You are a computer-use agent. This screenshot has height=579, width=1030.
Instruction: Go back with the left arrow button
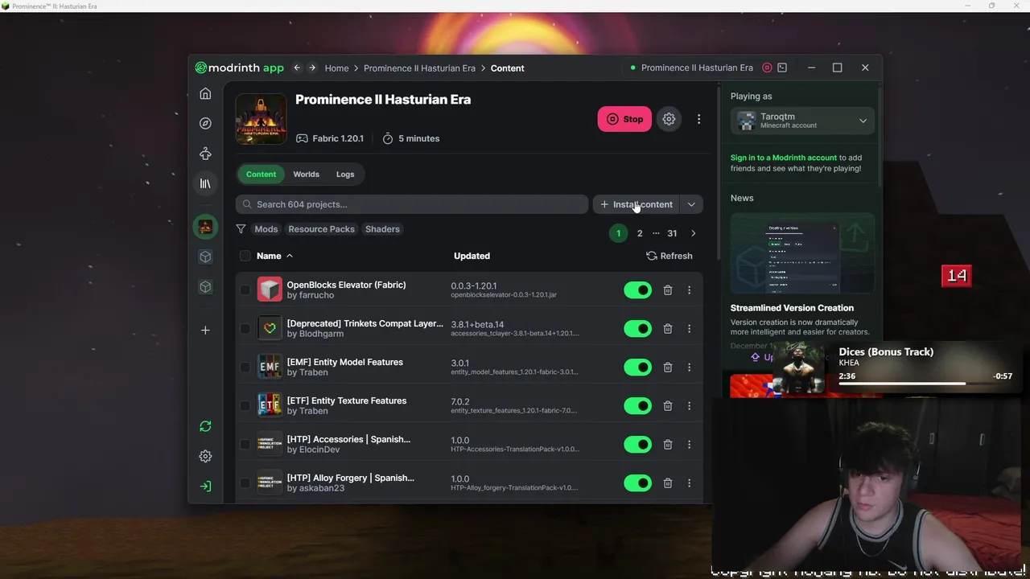point(297,68)
